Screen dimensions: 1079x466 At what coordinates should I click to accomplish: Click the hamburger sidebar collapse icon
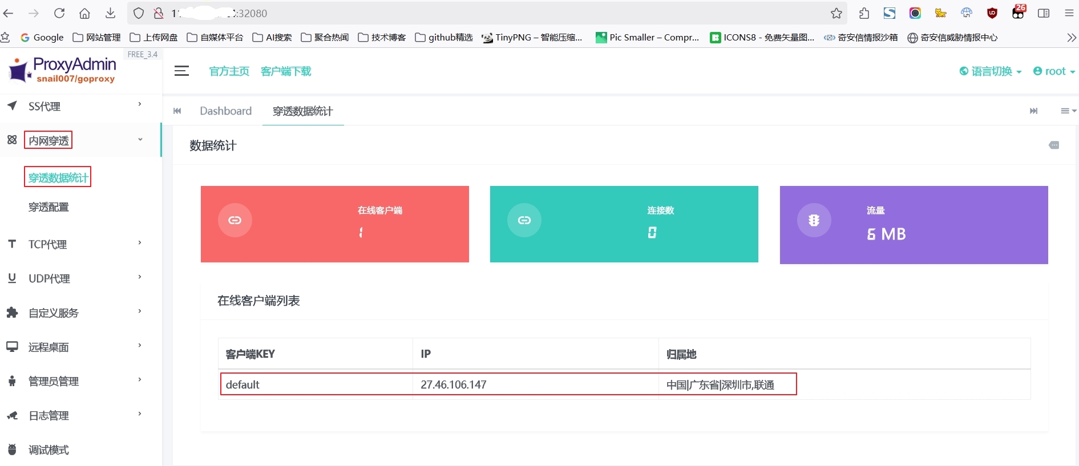pos(181,71)
